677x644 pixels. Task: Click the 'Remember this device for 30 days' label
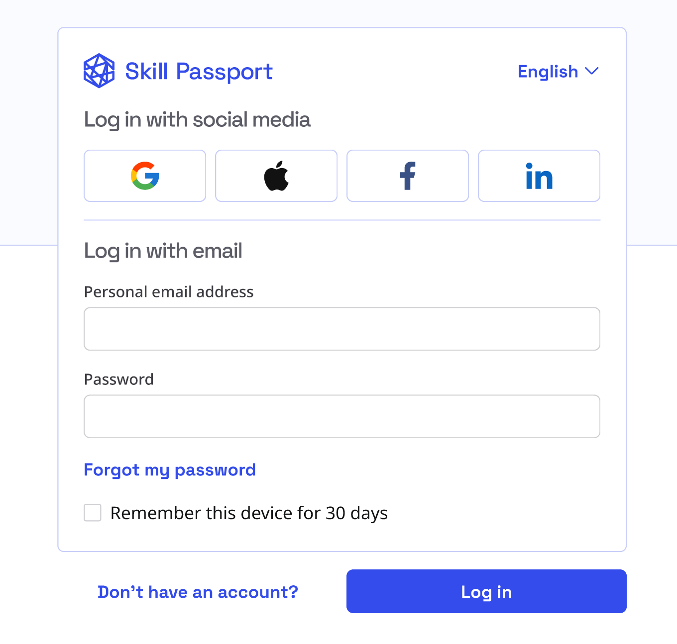pos(249,513)
